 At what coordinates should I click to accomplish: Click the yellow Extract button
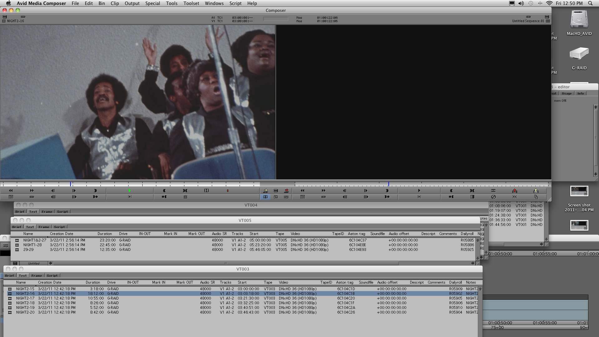(536, 191)
